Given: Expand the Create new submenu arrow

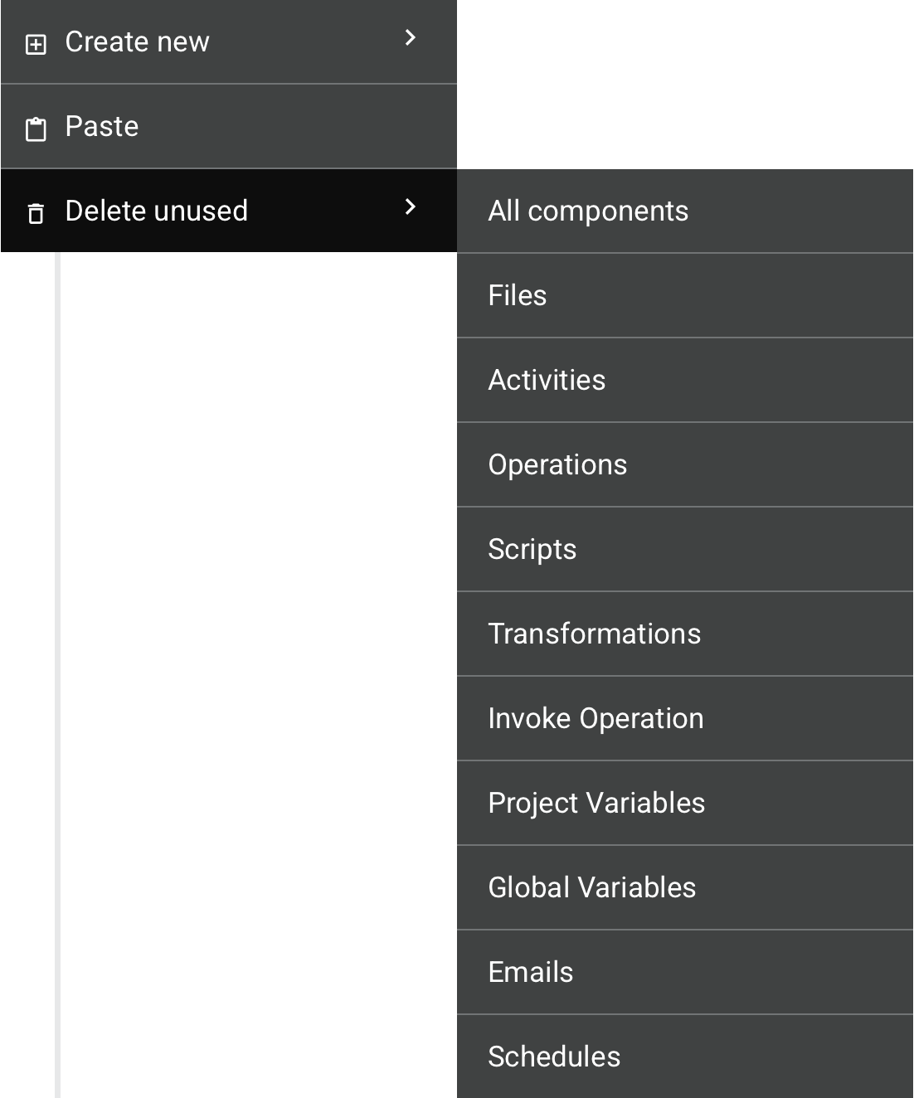Looking at the screenshot, I should coord(410,37).
